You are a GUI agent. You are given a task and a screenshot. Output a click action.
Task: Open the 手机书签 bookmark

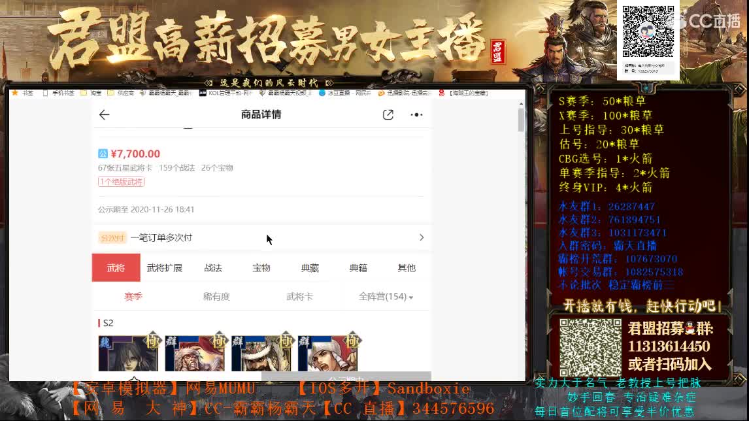click(x=59, y=93)
